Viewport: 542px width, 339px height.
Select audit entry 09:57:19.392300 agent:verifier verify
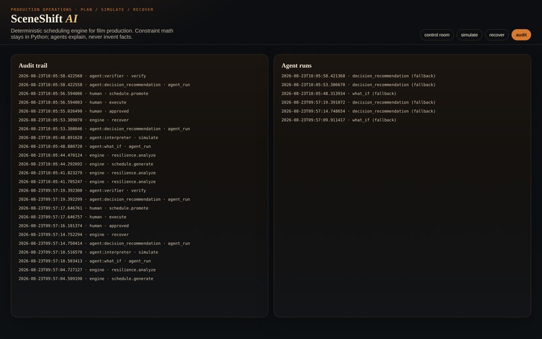coord(82,190)
